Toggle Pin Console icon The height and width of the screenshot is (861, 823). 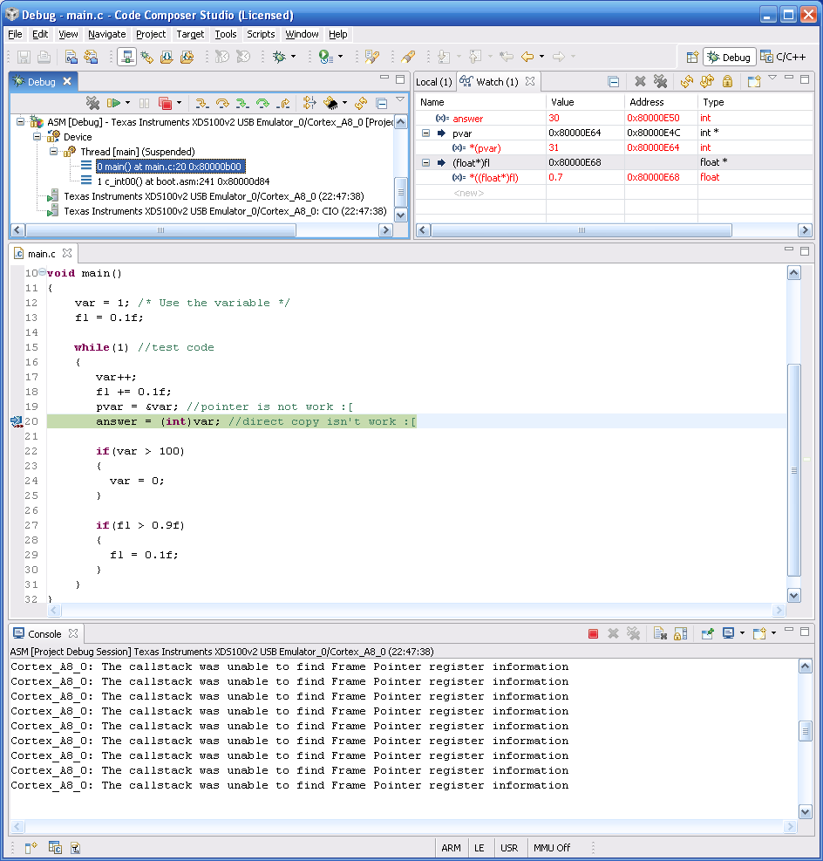pos(708,633)
